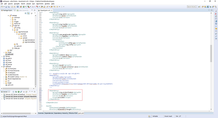Switch to the Debug perspective icon
Screen dimensions: 218x118
(x=211, y=7)
